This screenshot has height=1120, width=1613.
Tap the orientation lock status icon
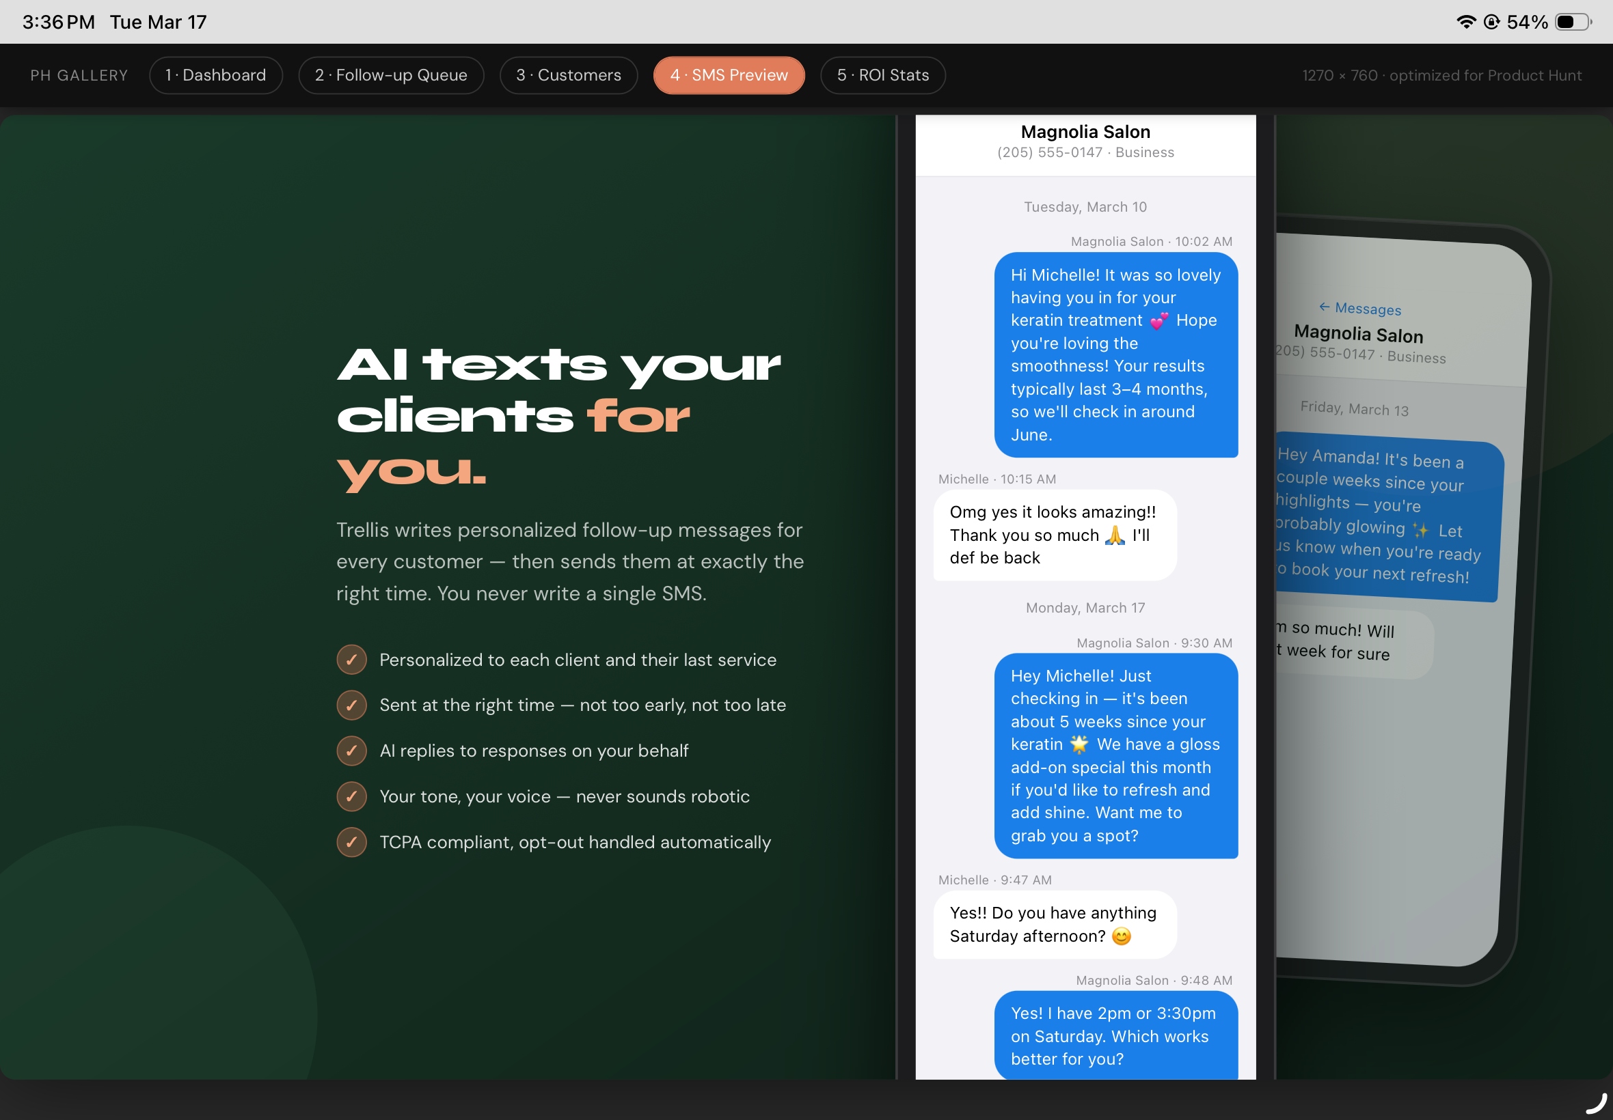[1491, 22]
